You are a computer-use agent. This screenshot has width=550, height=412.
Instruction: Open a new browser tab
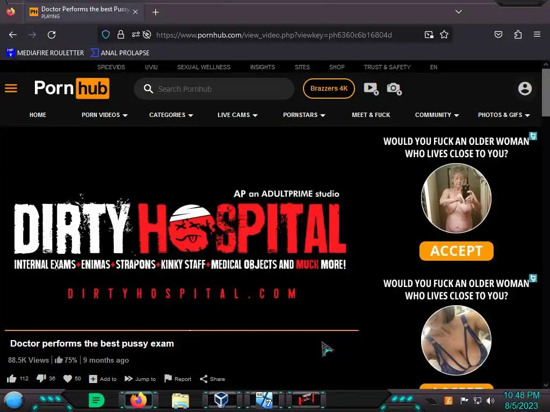coord(155,12)
